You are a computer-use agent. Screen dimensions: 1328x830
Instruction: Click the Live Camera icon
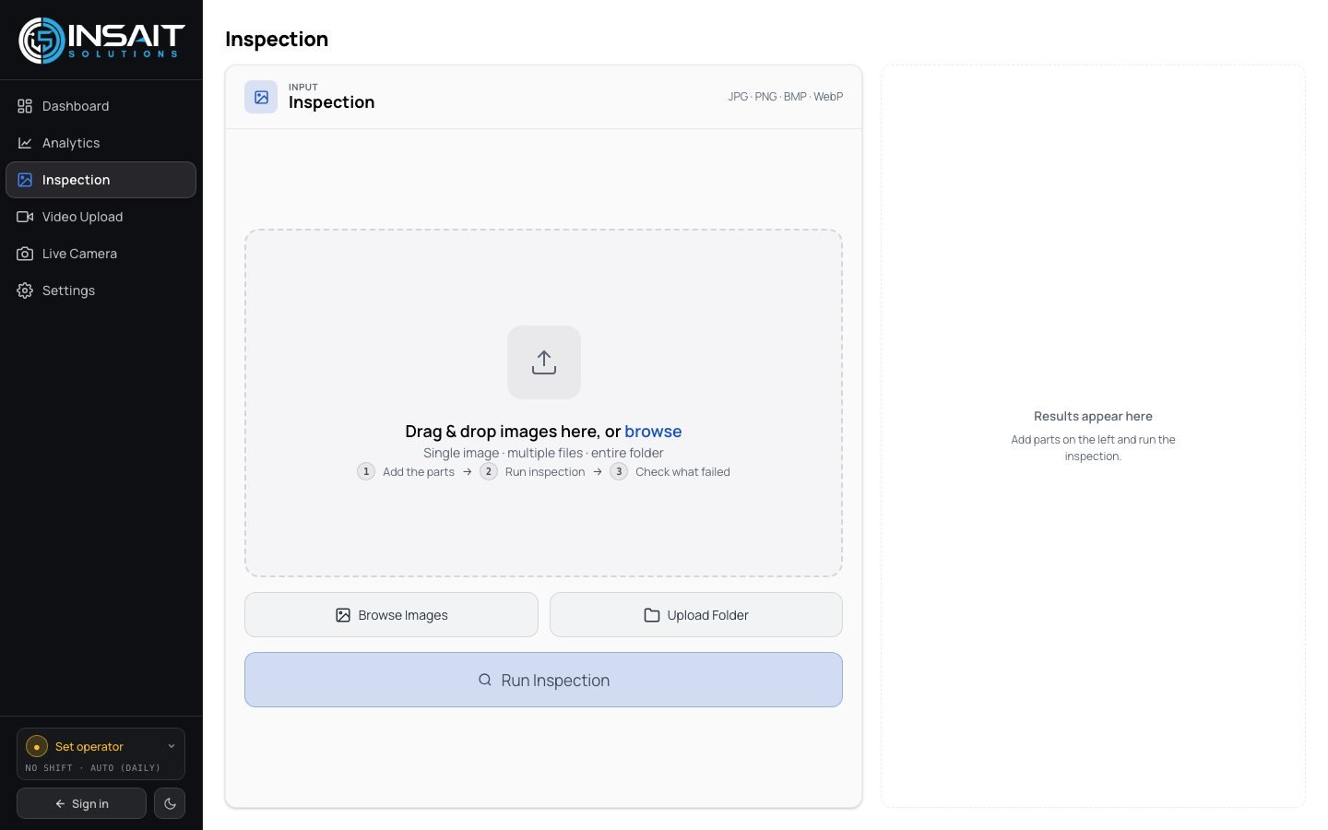coord(25,254)
